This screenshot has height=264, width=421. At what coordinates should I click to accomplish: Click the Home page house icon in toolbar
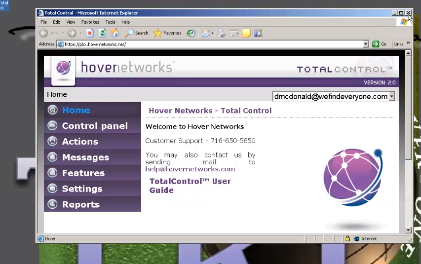coord(115,33)
